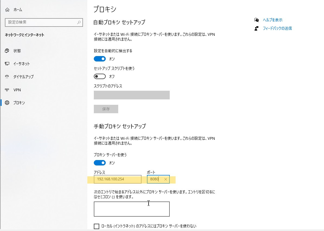Open the イーサネット settings page

coord(22,64)
